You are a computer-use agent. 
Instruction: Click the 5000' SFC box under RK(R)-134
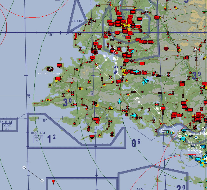click(x=38, y=139)
